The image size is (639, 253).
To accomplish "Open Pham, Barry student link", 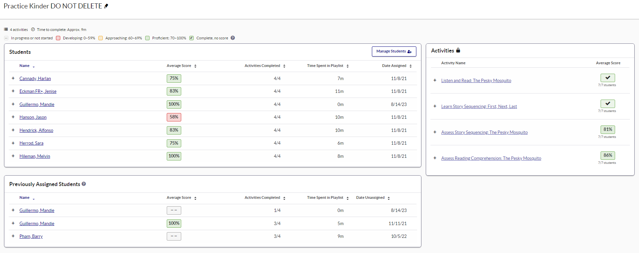I will click(31, 236).
